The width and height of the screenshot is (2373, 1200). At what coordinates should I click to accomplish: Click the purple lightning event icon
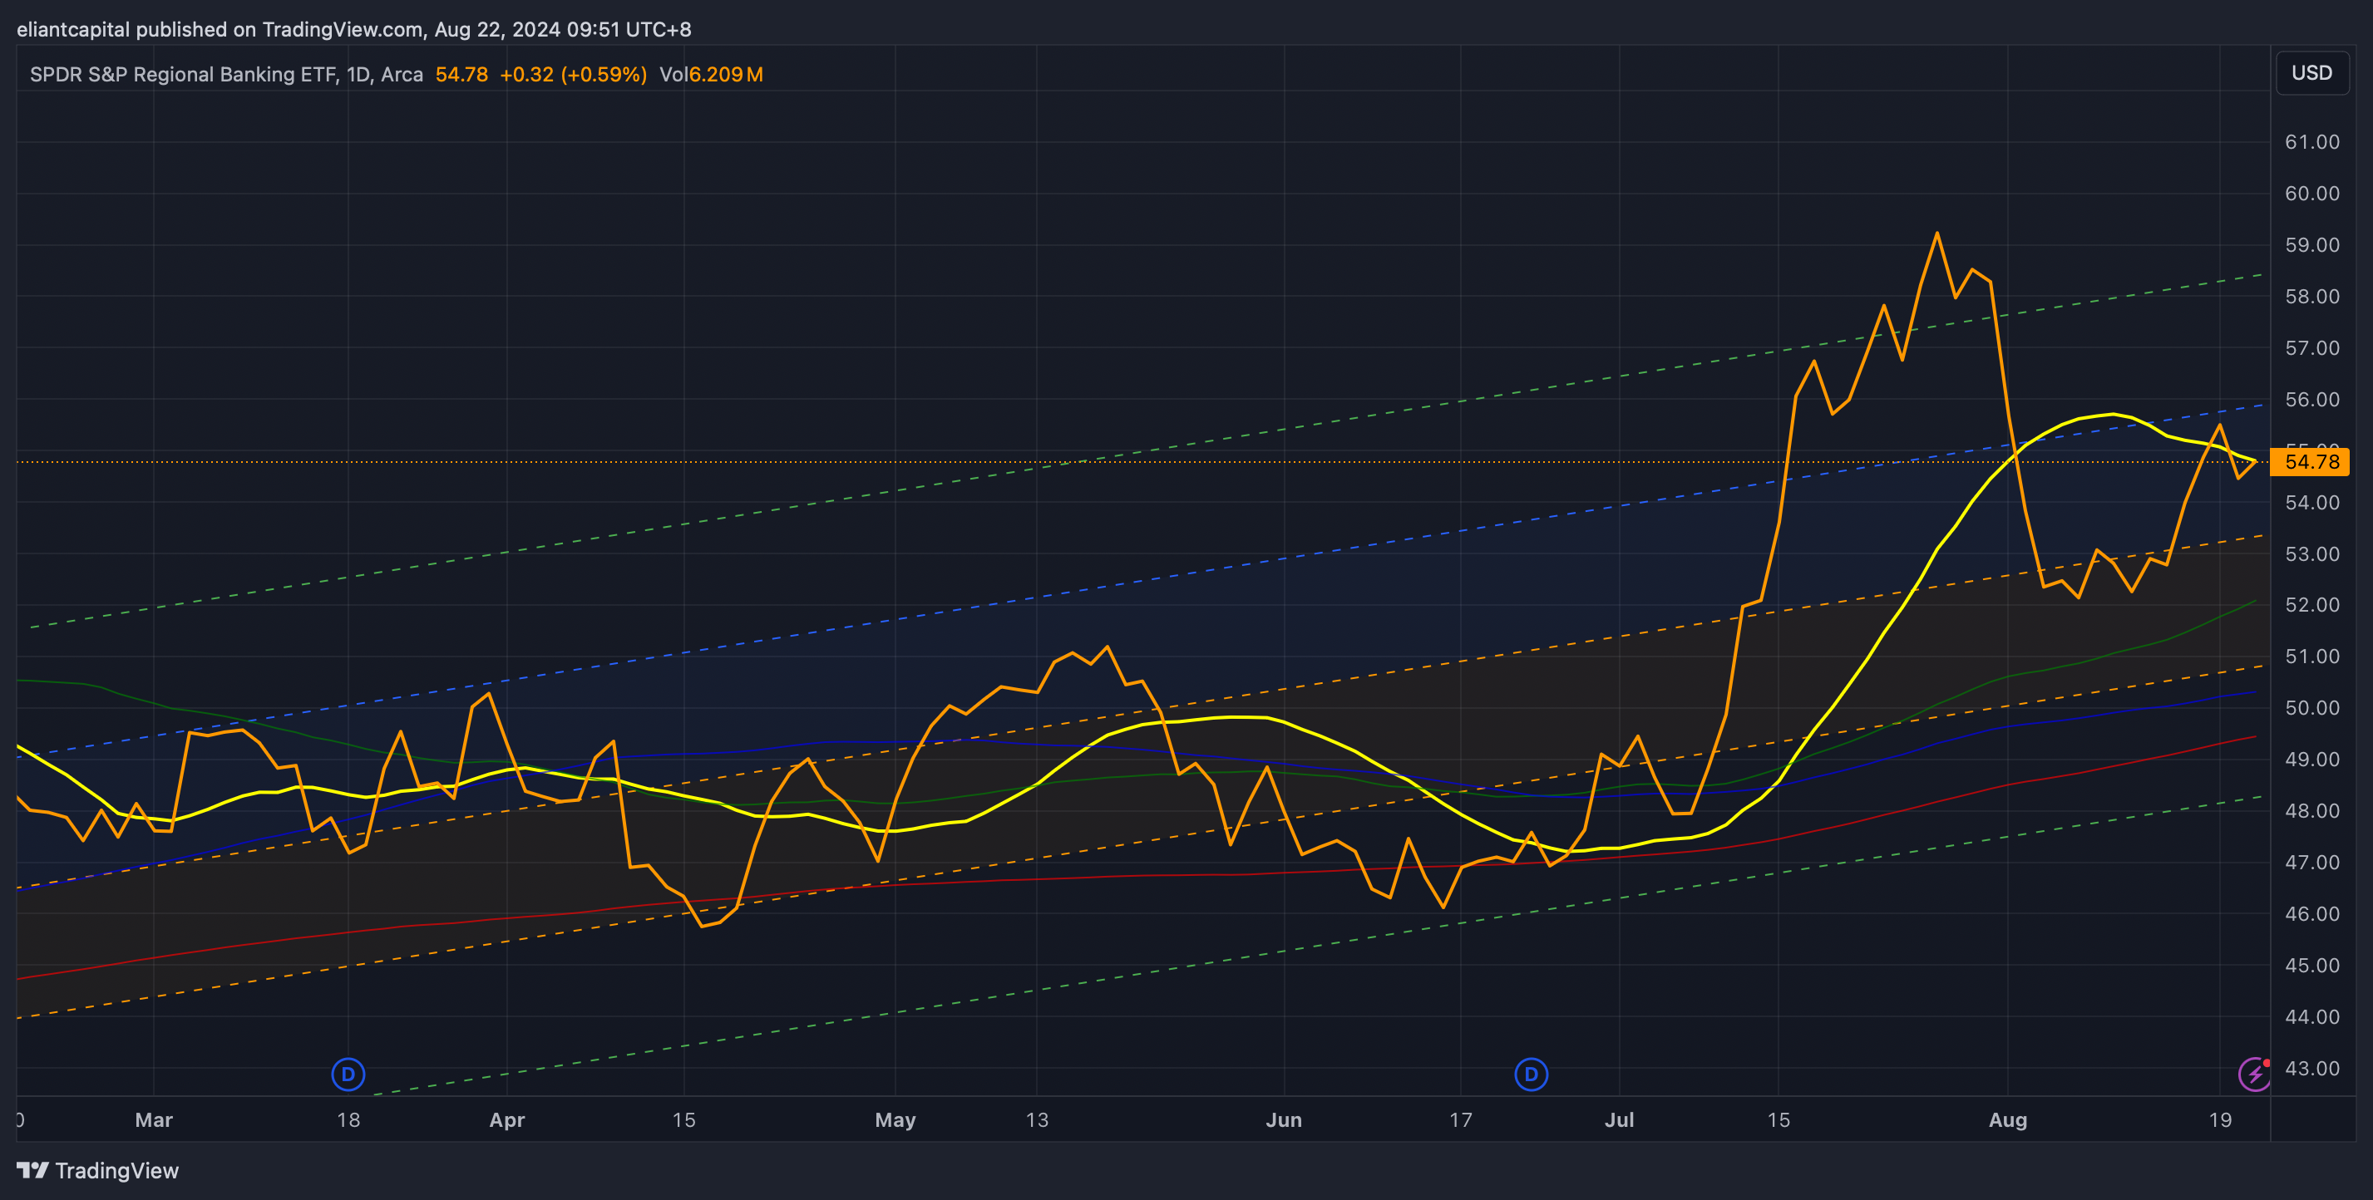pyautogui.click(x=2254, y=1074)
